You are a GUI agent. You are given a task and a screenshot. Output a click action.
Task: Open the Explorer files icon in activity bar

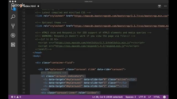[x=13, y=8]
